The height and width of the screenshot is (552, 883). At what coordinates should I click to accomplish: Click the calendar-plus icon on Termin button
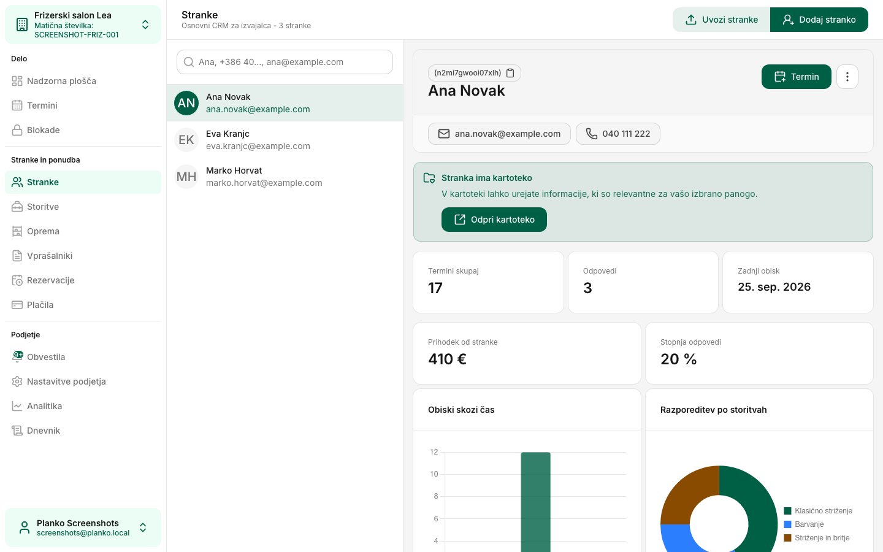tap(780, 77)
